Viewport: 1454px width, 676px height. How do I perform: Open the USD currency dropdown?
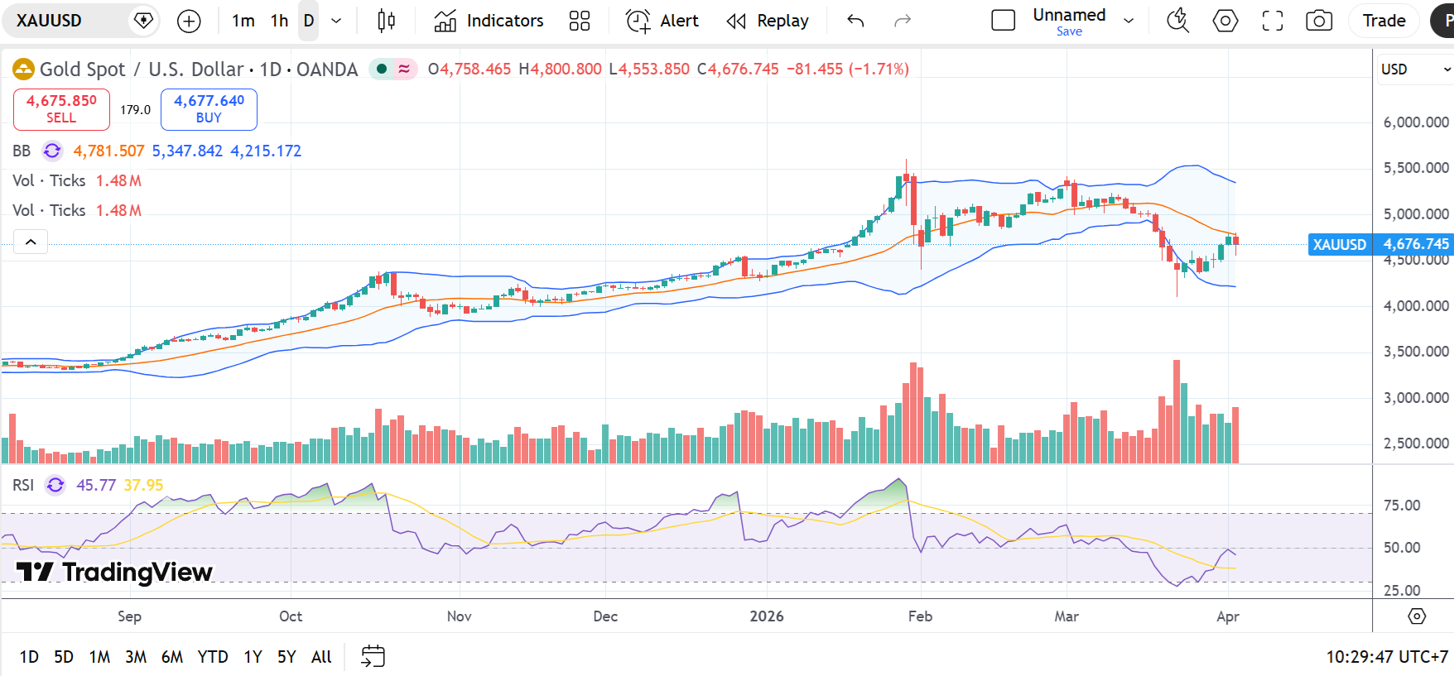(x=1414, y=70)
